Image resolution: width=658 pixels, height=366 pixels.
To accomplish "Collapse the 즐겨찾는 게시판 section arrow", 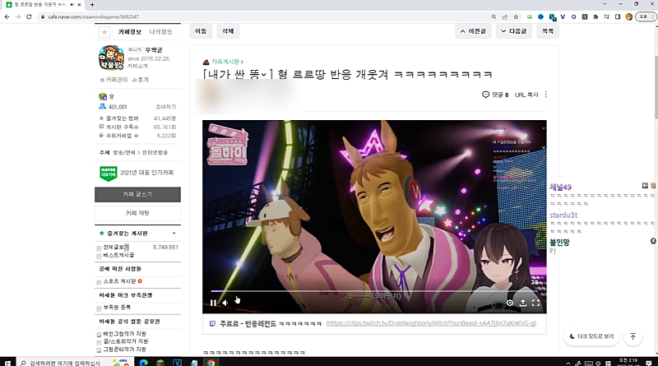I will pos(174,234).
